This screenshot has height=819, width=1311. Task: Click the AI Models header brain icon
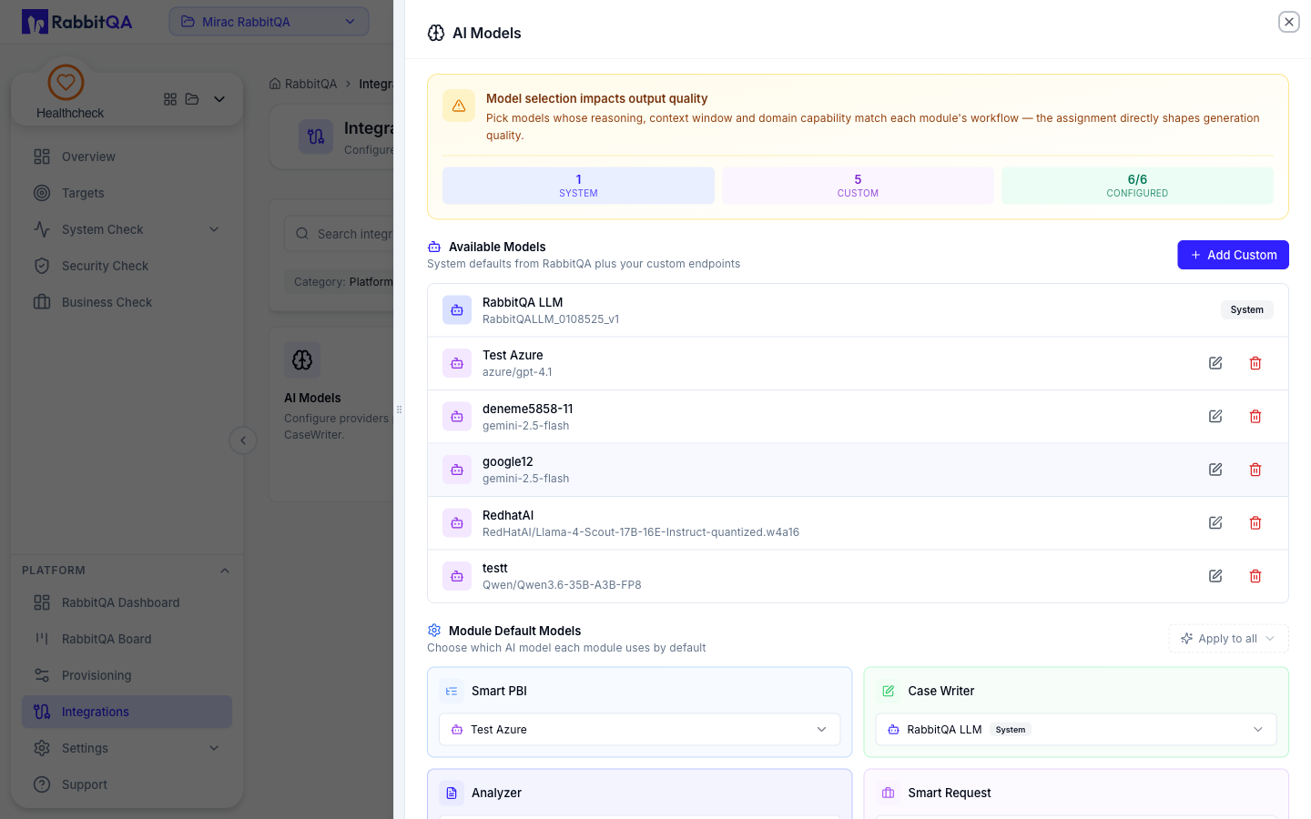[x=436, y=33]
